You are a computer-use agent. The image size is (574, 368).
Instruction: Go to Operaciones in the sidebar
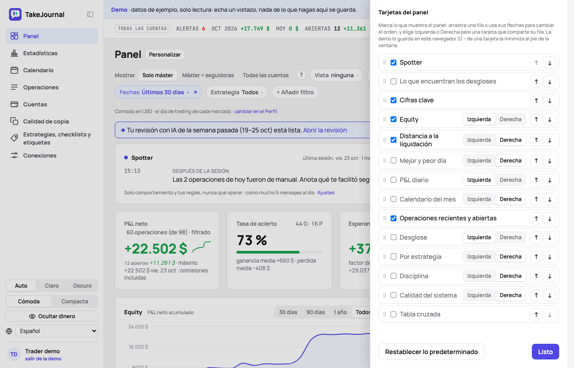[52, 87]
